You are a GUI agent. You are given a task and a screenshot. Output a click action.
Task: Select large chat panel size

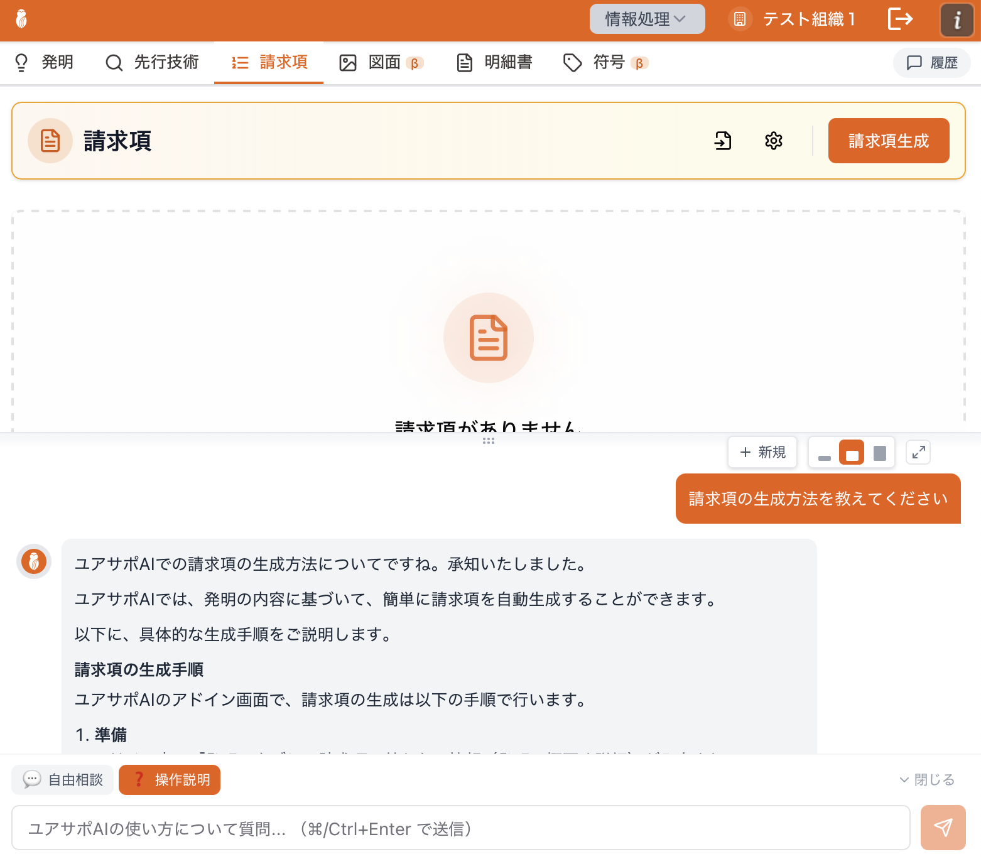(x=880, y=453)
